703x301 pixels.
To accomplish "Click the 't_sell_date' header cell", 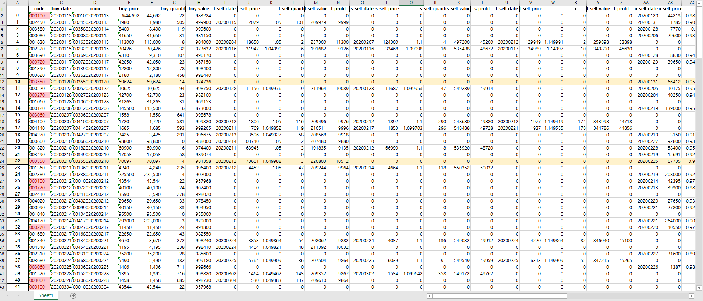I will click(507, 9).
